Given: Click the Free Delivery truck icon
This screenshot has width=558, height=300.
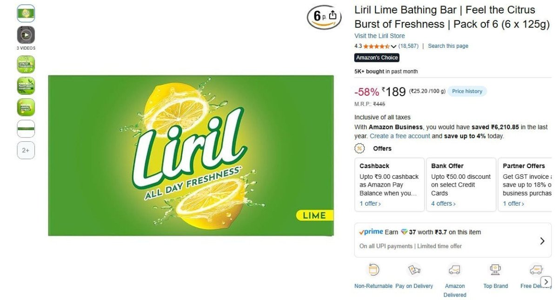Looking at the screenshot, I should tap(535, 269).
